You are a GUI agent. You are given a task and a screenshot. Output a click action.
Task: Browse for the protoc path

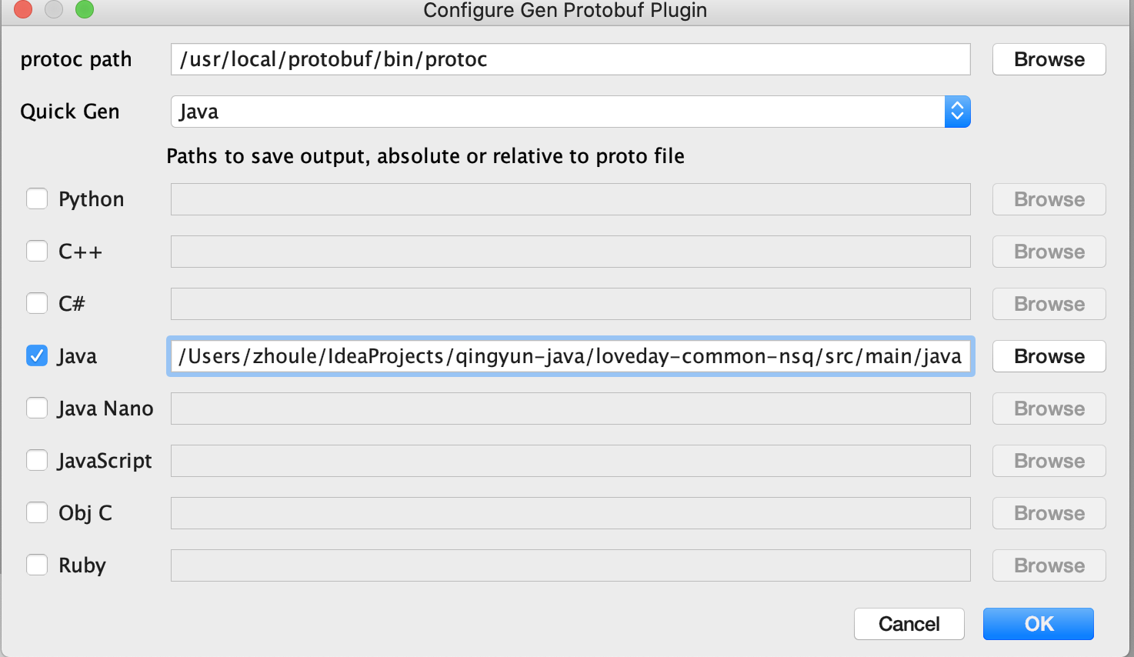pos(1048,59)
